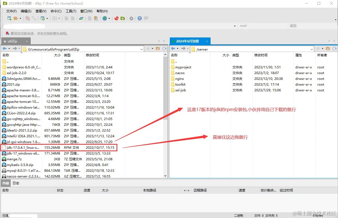Image resolution: width=338 pixels, height=218 pixels.
Task: Open the session Properties icon
Action: (43, 18)
